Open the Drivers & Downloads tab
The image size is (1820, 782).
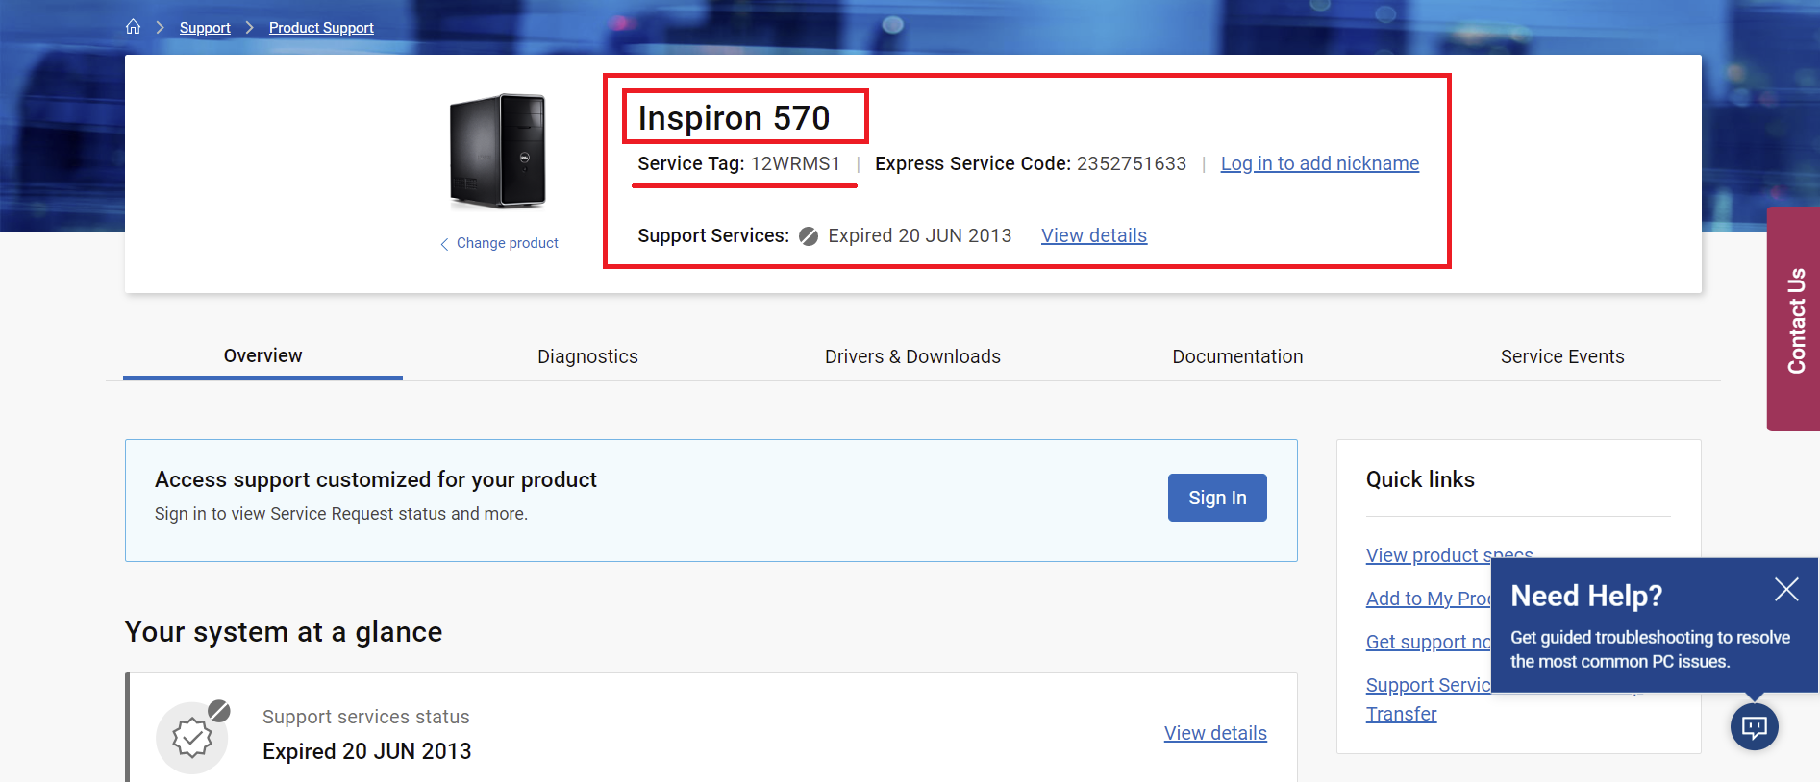click(912, 356)
